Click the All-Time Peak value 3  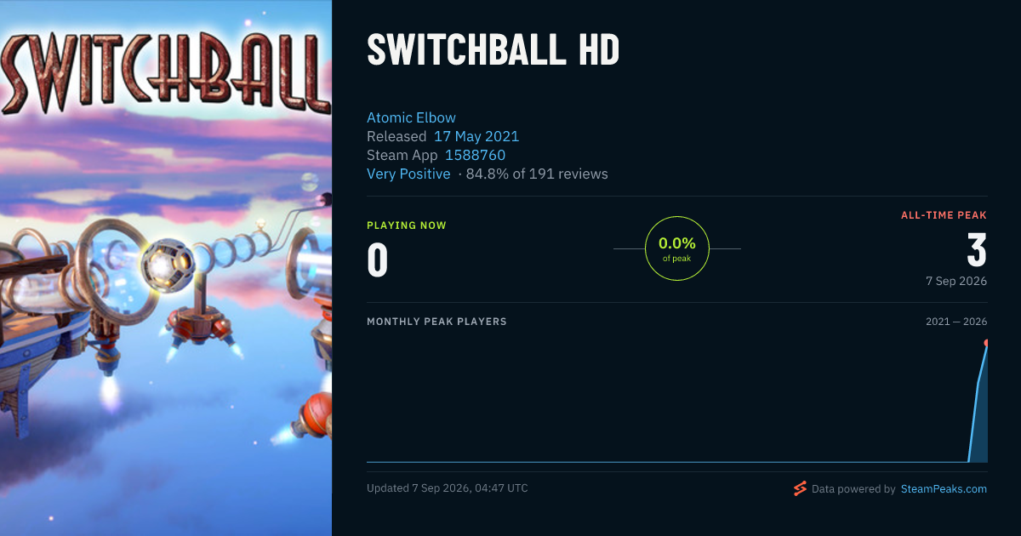(977, 250)
